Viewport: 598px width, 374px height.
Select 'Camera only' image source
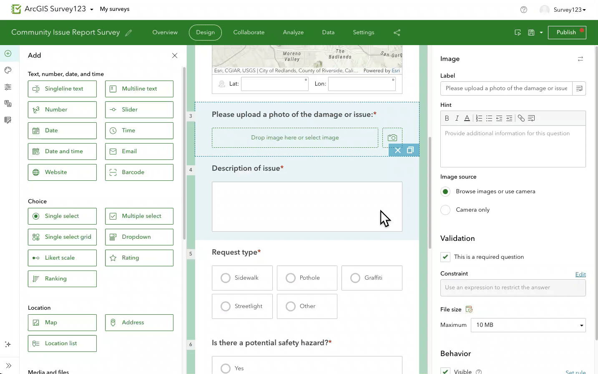[445, 210]
